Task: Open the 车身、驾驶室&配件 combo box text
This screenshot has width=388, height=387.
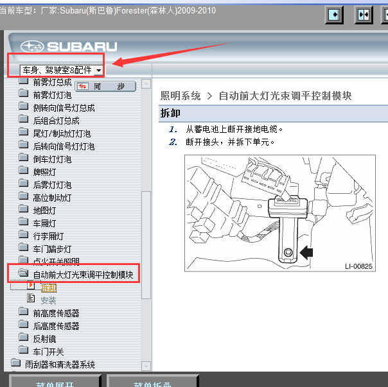Action: [x=57, y=71]
